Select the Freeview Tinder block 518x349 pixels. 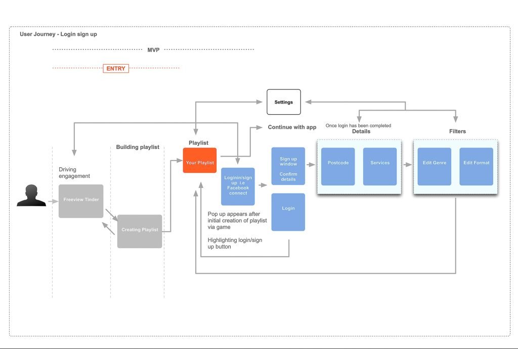point(81,201)
